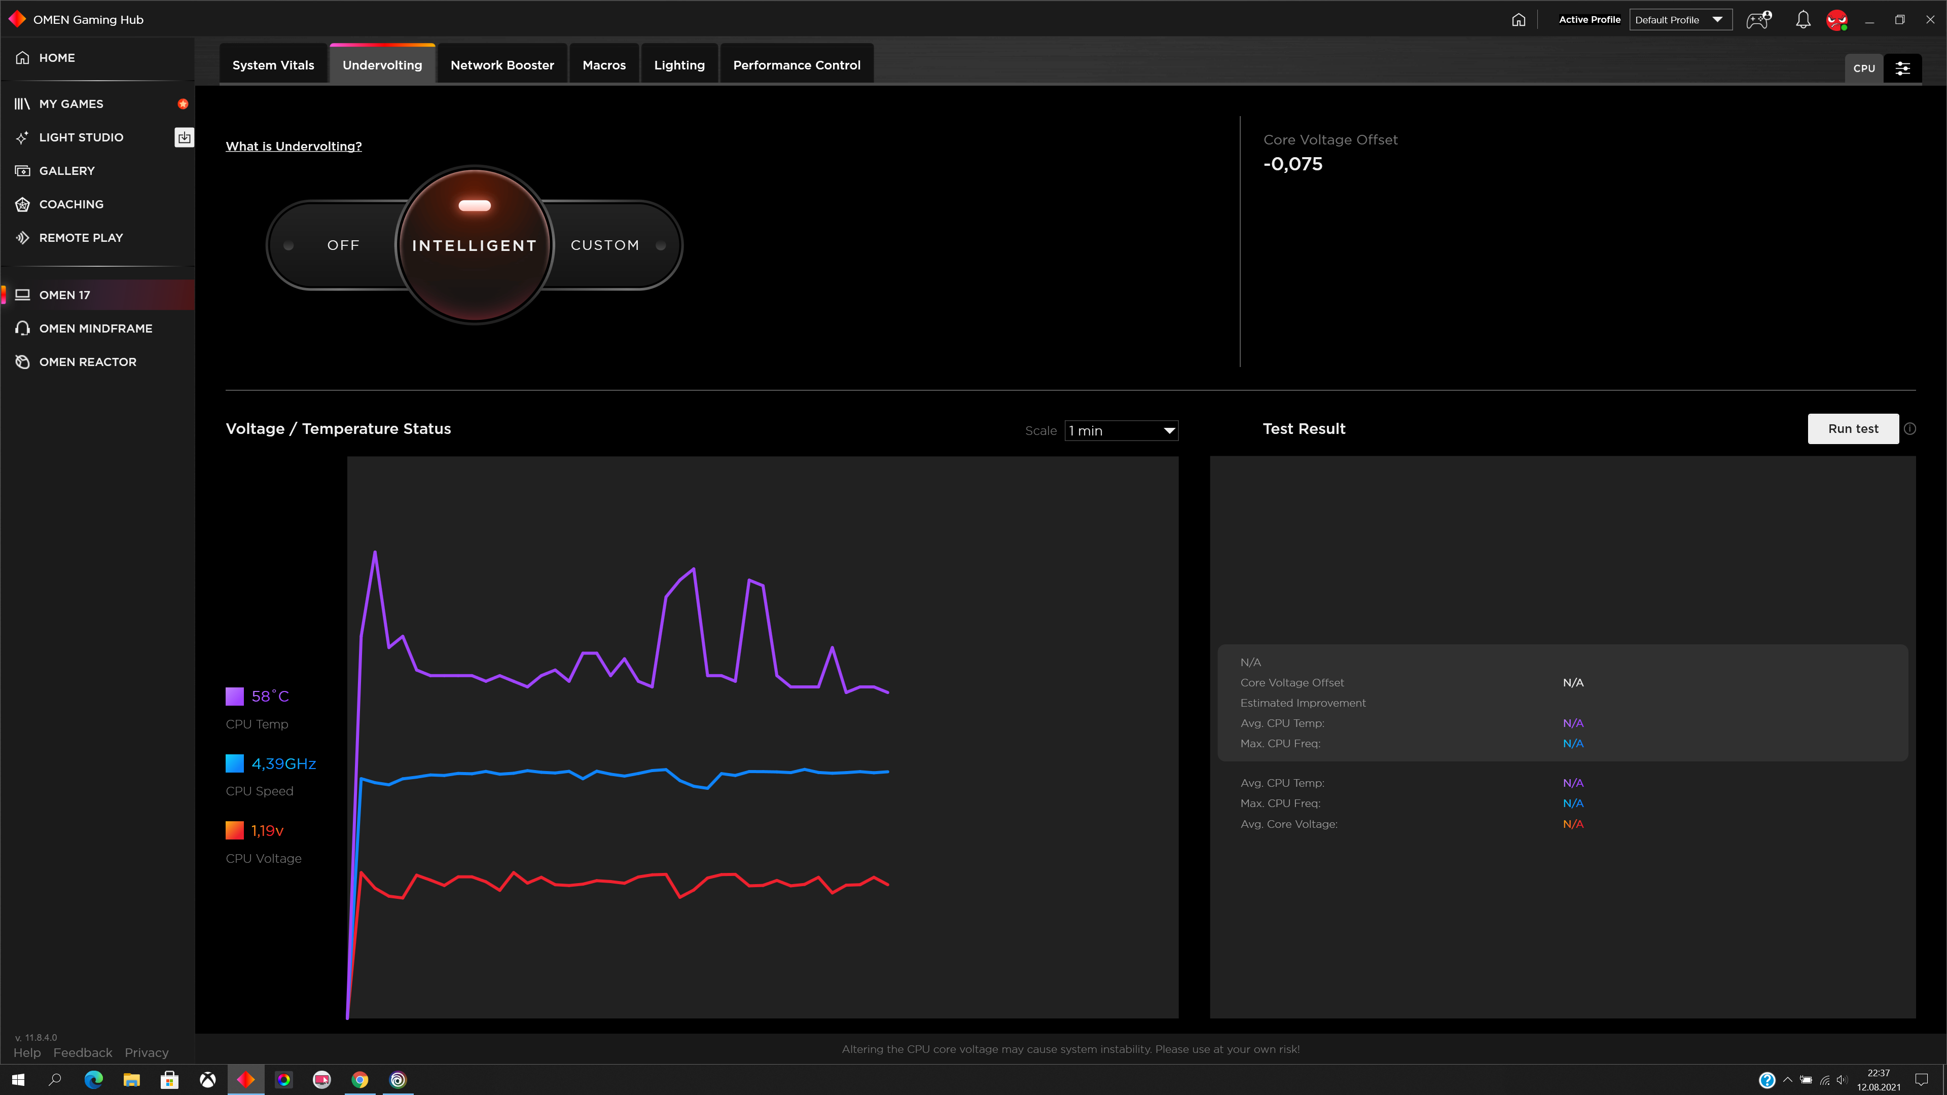Click the blue help icon in system tray
This screenshot has width=1947, height=1095.
tap(1766, 1080)
